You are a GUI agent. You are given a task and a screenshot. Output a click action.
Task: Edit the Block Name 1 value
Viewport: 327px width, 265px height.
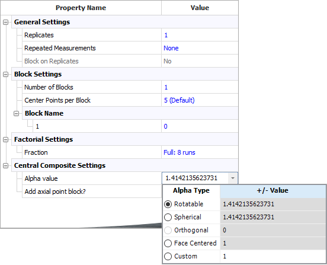[x=200, y=126]
